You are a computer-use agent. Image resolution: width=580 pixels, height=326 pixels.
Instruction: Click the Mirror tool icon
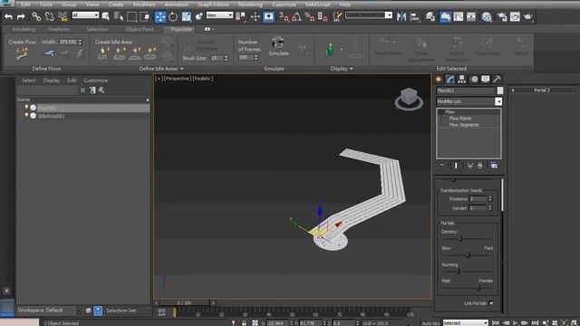pyautogui.click(x=401, y=16)
